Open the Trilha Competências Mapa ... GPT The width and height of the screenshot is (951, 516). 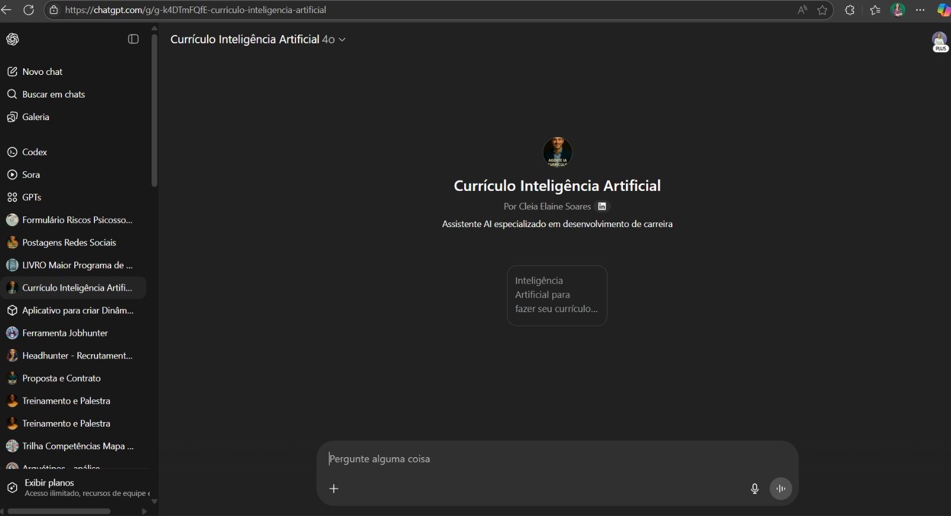click(x=73, y=445)
